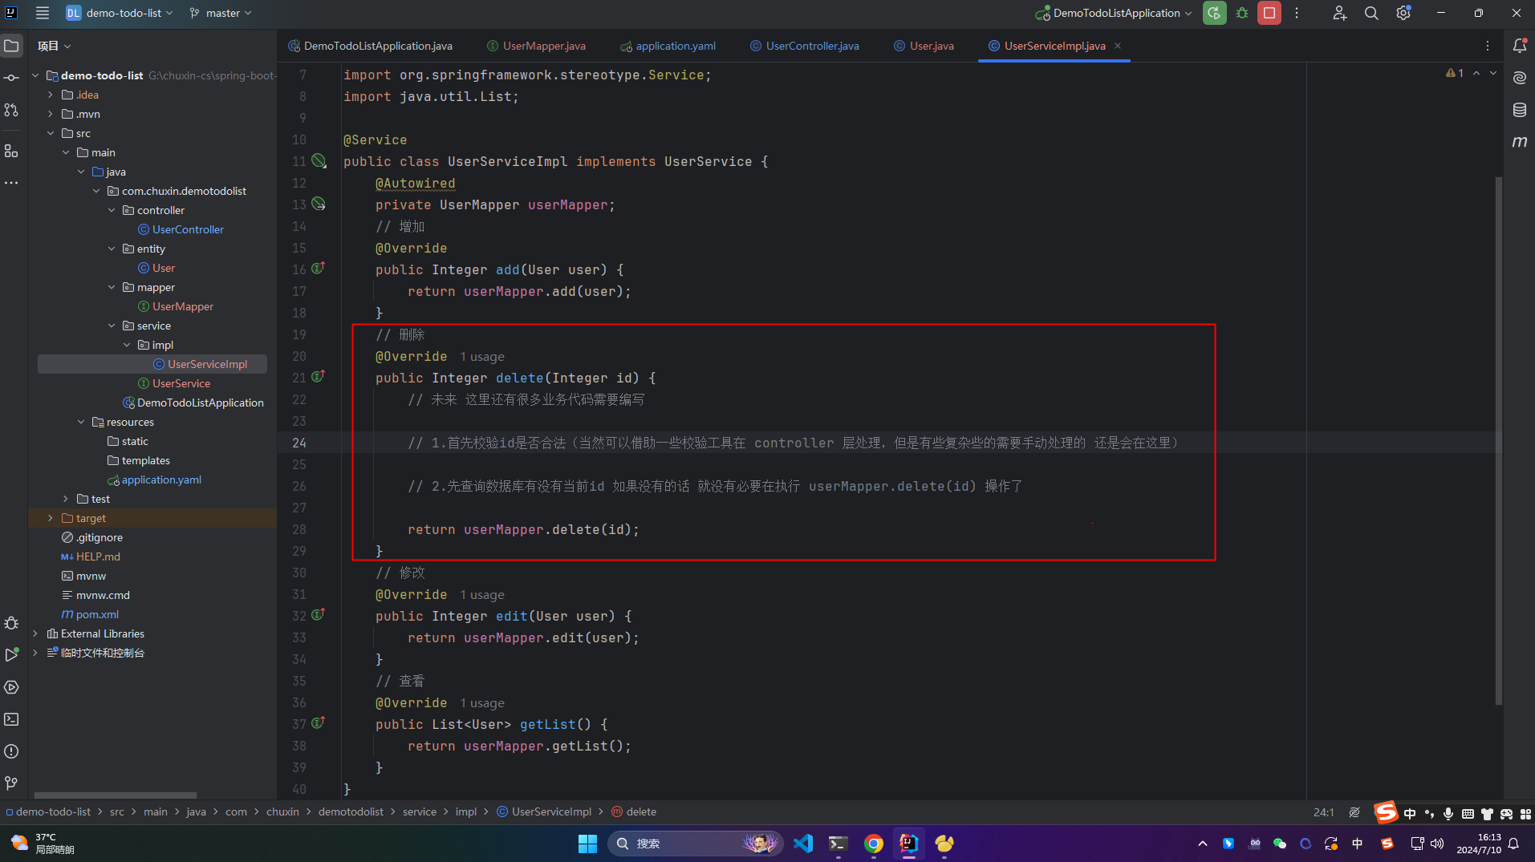Collapse the controller package

(x=112, y=210)
